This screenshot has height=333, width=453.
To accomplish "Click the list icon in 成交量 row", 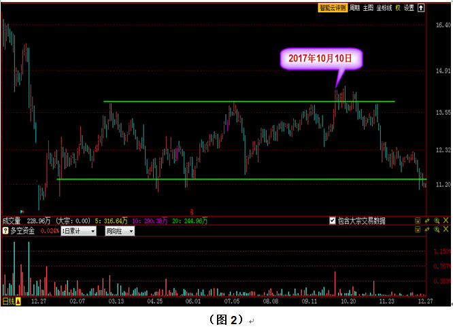I will point(417,221).
